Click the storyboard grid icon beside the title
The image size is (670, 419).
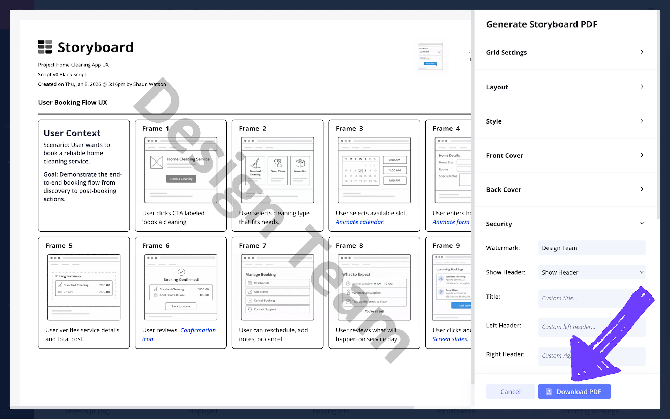click(44, 46)
